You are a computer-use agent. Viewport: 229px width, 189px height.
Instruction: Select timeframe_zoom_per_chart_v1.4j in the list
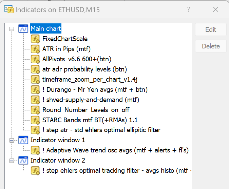pyautogui.click(x=89, y=80)
